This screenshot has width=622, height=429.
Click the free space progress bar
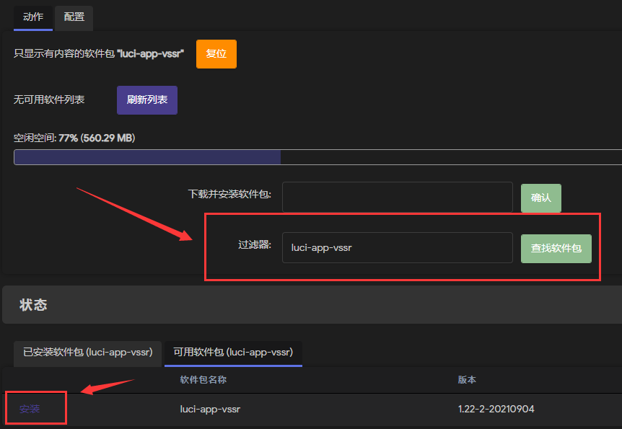click(x=317, y=157)
